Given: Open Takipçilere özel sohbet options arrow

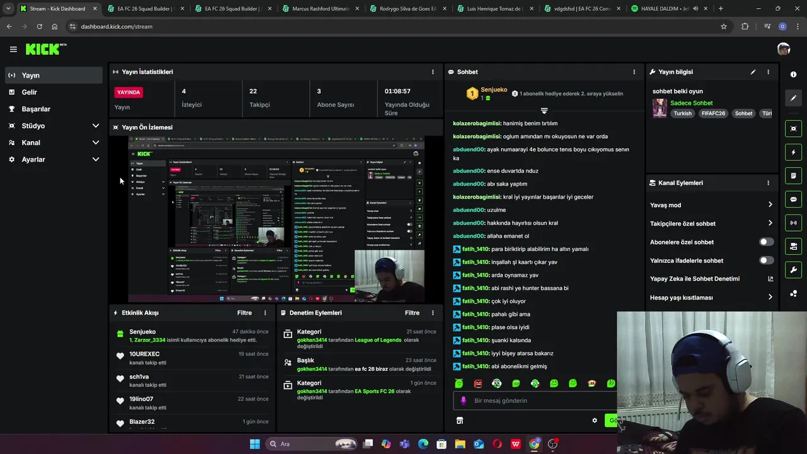Looking at the screenshot, I should coord(770,223).
